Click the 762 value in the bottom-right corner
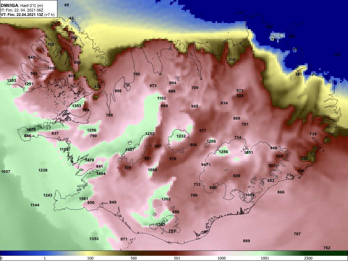348x261 pixels. (x=327, y=248)
